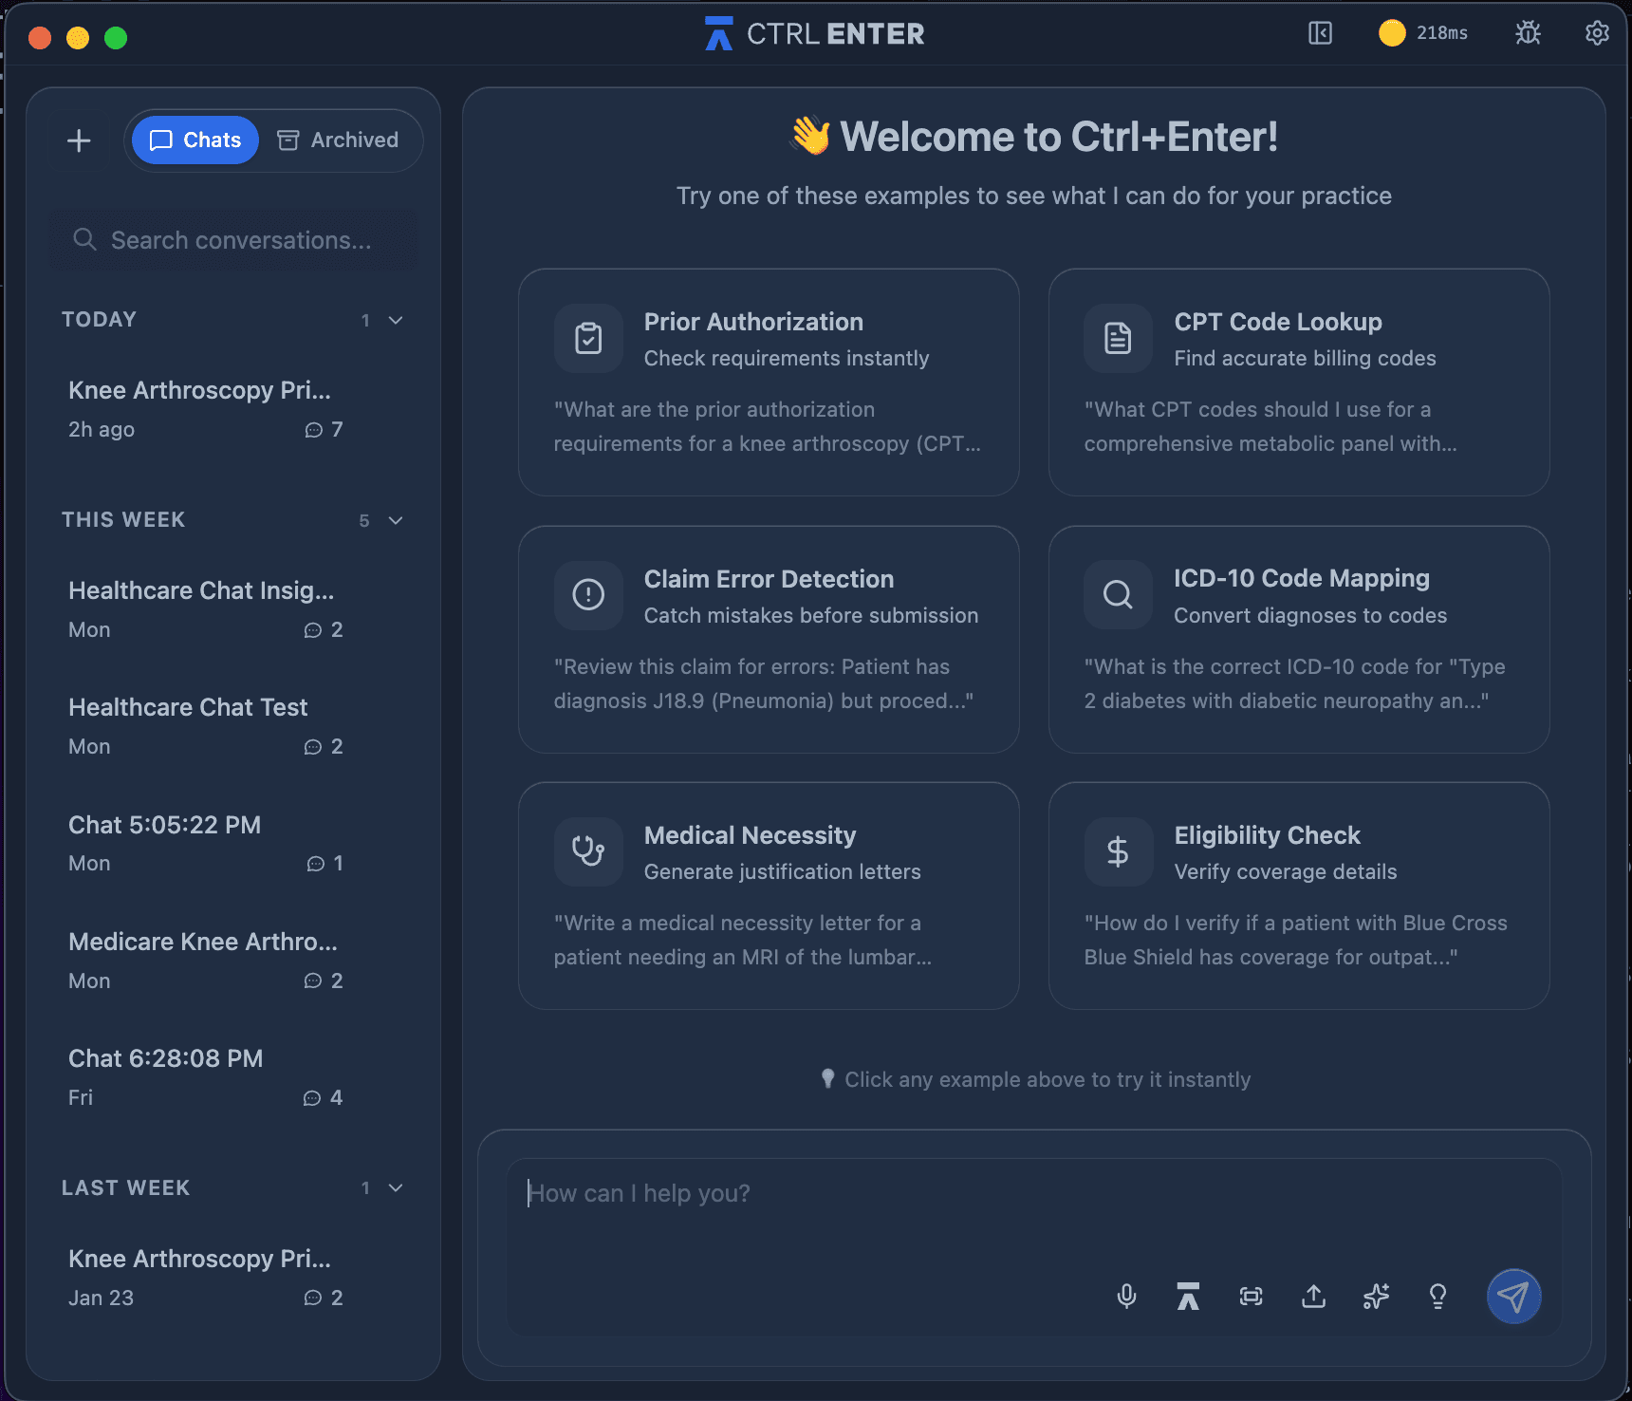Click the Ctrl+Enter logo icon in input toolbar
Image resolution: width=1632 pixels, height=1401 pixels.
(1188, 1296)
